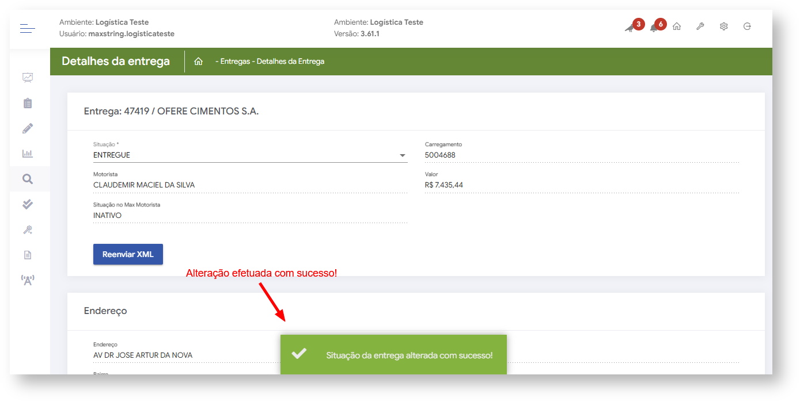
Task: Click the toast message Situação da entrega alterada
Action: (x=410, y=355)
